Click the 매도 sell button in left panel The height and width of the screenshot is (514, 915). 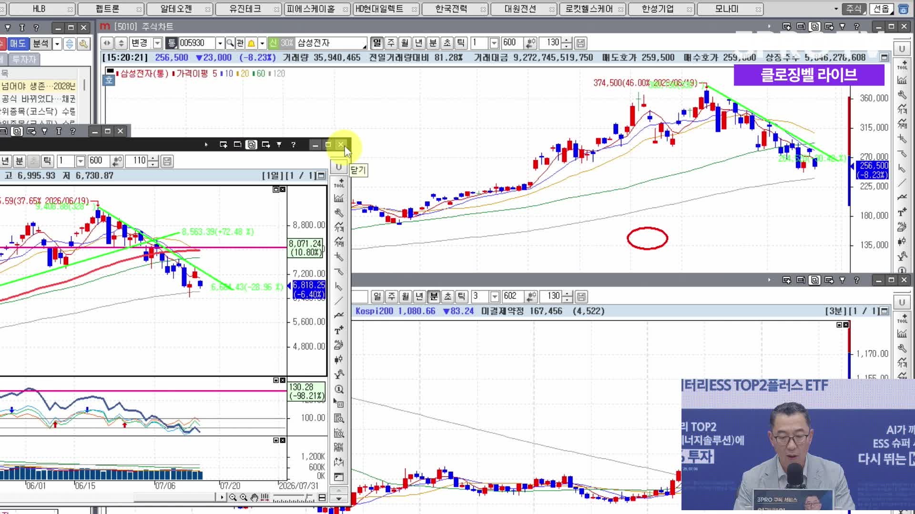pyautogui.click(x=18, y=44)
